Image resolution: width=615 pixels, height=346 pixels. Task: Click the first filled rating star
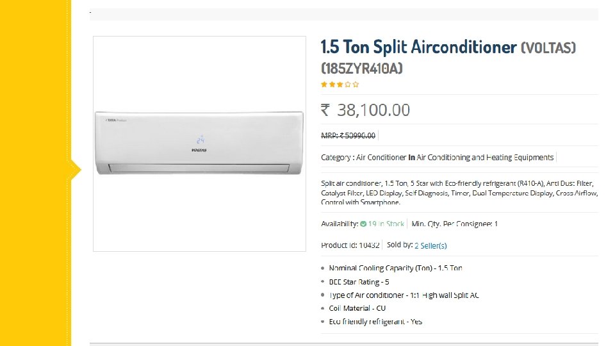point(324,84)
